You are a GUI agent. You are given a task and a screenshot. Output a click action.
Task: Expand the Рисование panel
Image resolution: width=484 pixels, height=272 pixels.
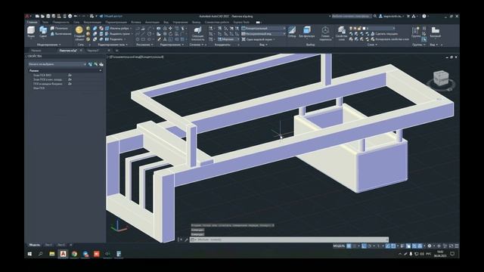[x=144, y=45]
